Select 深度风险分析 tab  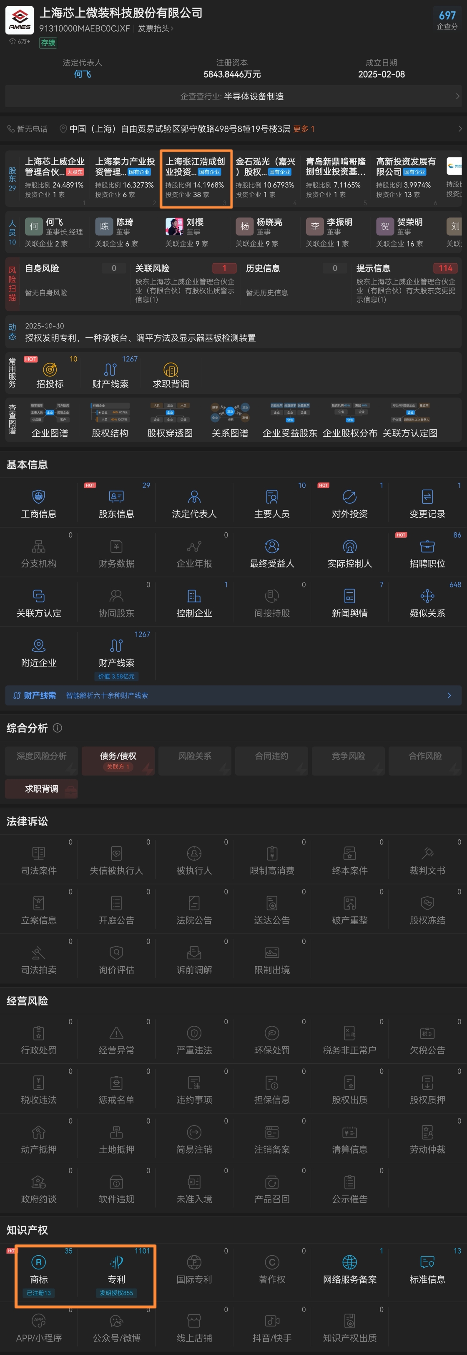coord(42,761)
